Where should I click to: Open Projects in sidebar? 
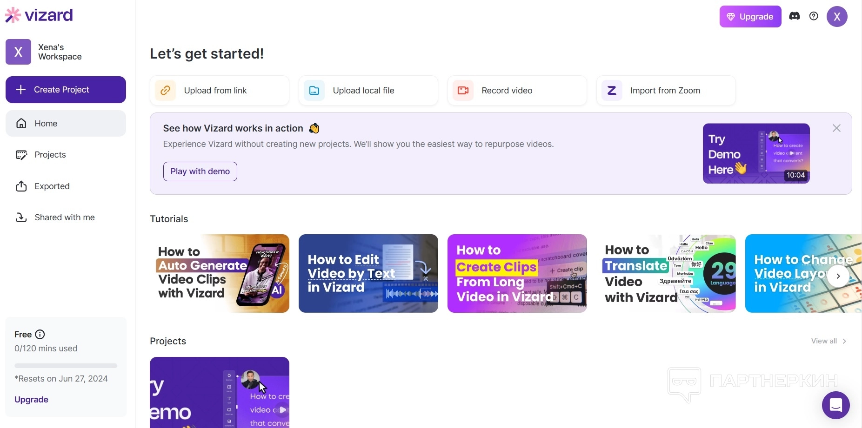[x=66, y=155]
